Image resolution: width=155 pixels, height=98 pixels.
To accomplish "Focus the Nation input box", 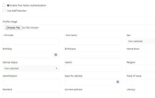I will [x=93, y=68].
